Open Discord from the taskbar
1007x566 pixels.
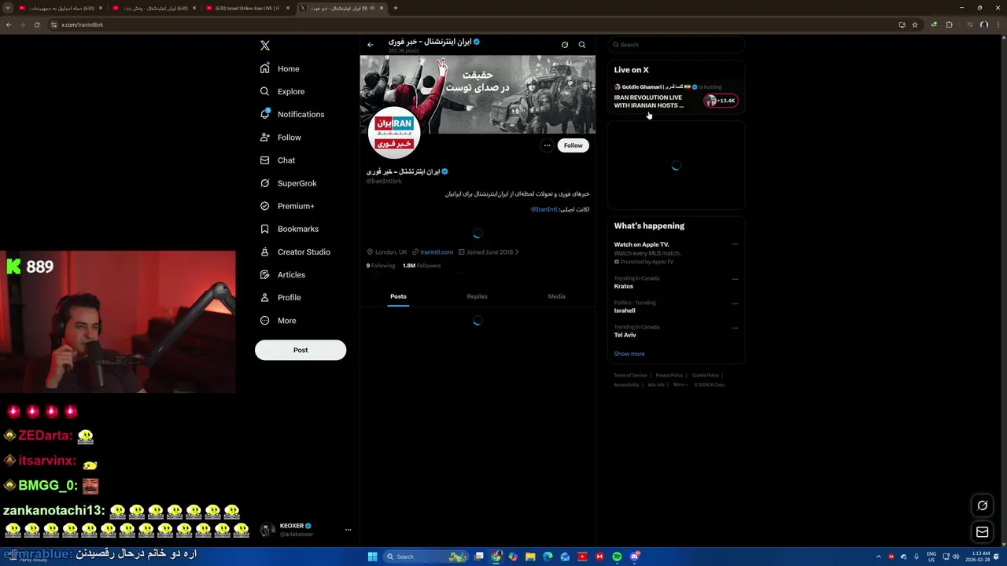[x=634, y=557]
